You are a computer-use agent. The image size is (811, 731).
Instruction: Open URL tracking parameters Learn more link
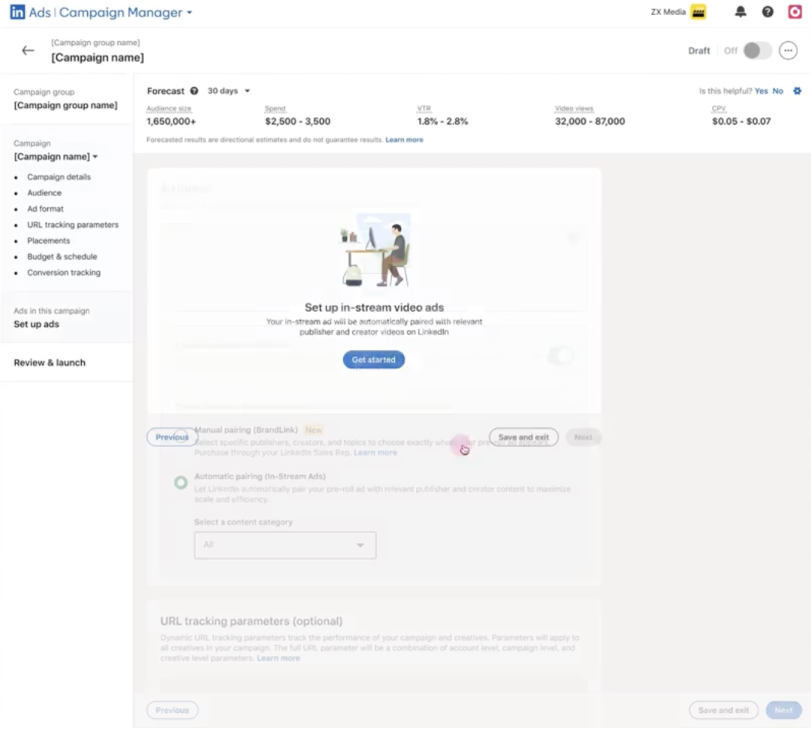[279, 658]
